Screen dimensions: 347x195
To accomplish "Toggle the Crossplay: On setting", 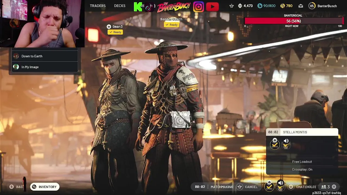I will point(302,169).
